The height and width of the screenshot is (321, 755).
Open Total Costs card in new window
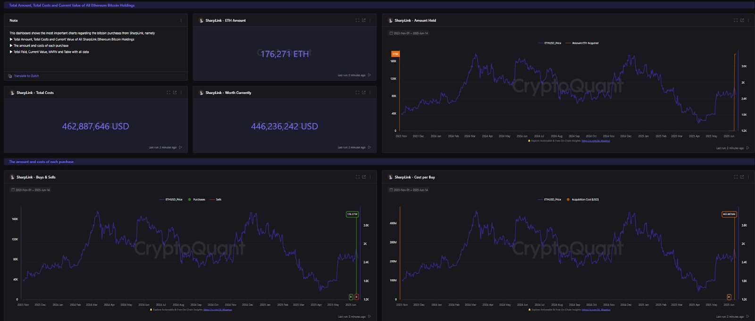click(x=175, y=92)
